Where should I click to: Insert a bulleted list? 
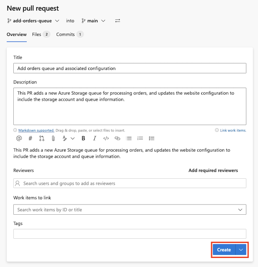pos(129,138)
